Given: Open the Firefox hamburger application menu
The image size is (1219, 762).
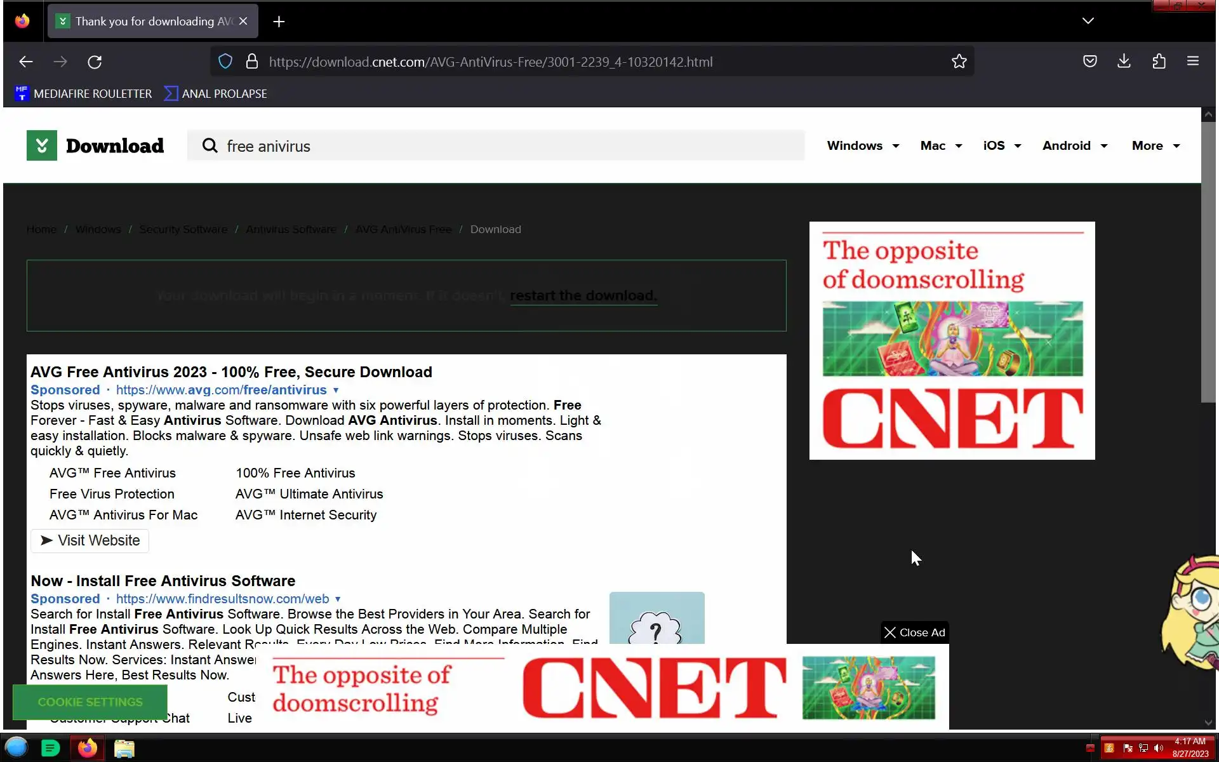Looking at the screenshot, I should pos(1192,62).
